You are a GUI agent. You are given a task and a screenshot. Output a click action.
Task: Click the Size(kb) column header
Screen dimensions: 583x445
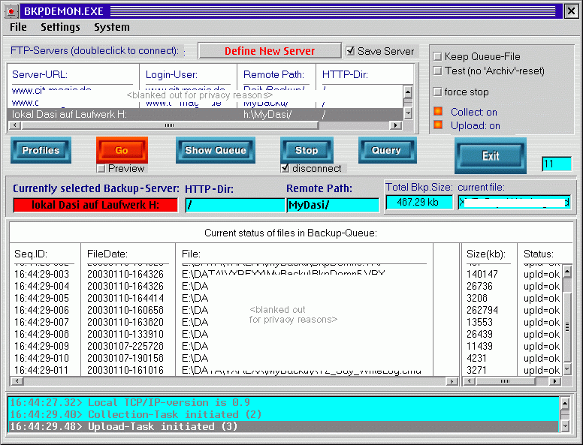(486, 254)
